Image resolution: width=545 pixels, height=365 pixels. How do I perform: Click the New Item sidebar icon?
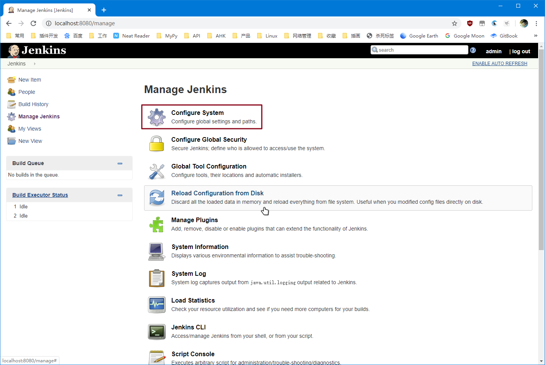click(x=11, y=80)
